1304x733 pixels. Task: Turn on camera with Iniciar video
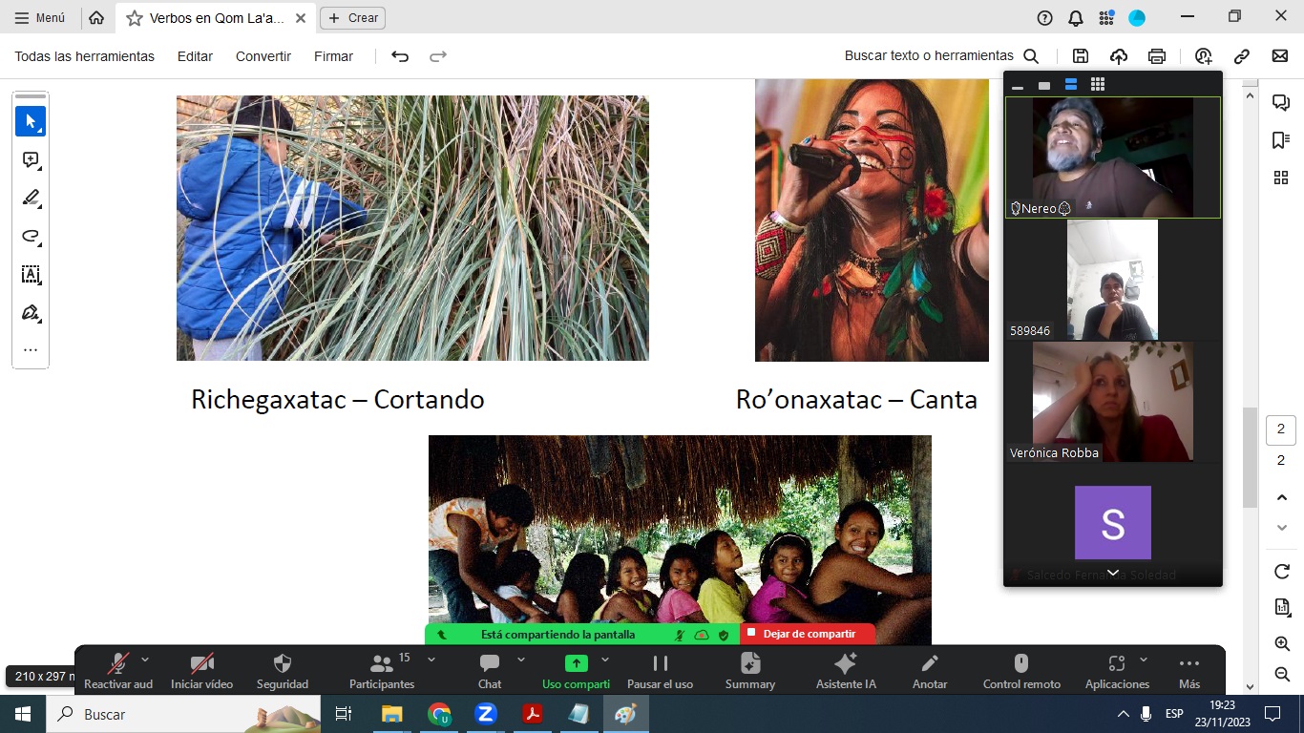[201, 672]
